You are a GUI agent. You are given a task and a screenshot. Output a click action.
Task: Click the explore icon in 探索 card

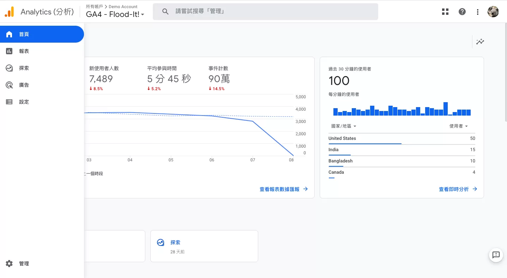(161, 242)
